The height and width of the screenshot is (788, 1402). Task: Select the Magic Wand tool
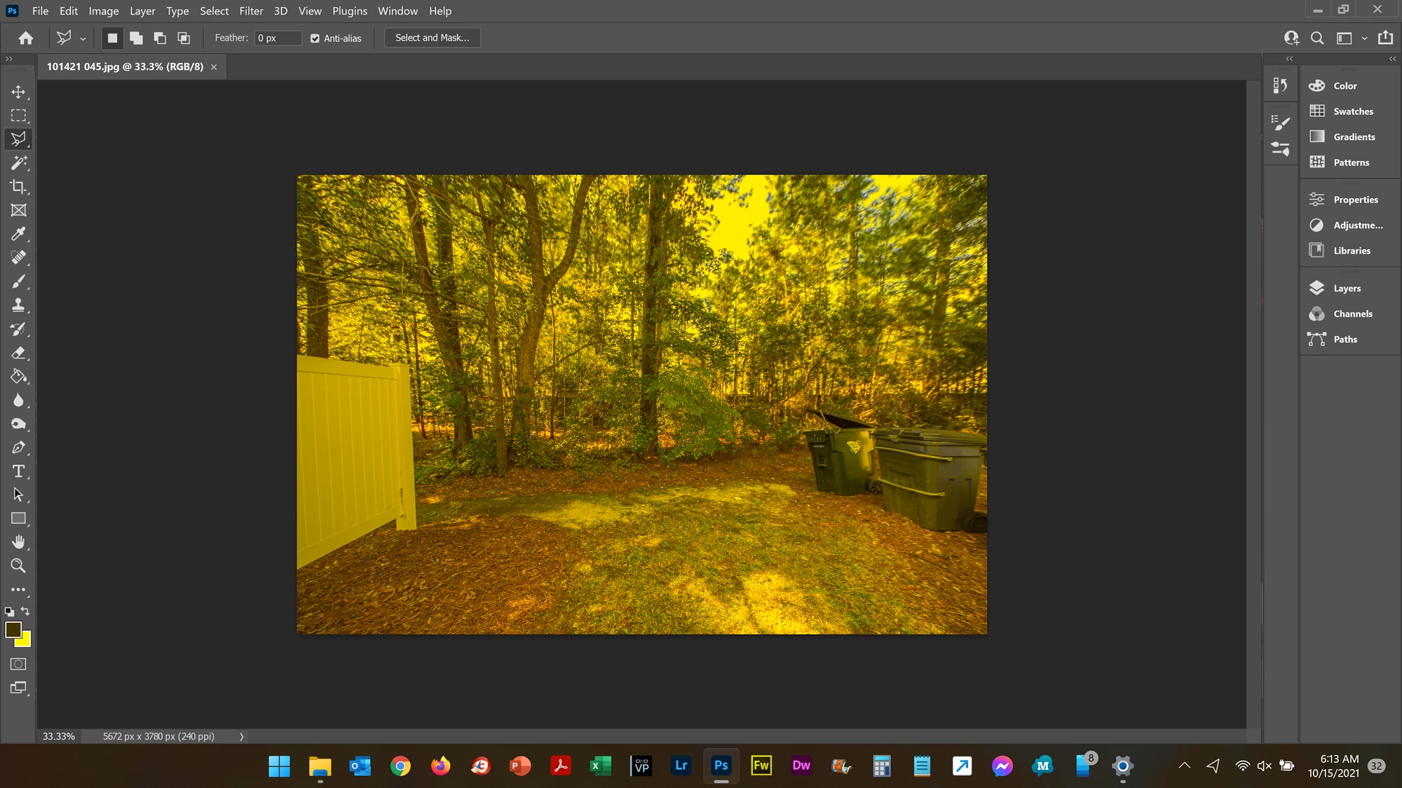[x=18, y=163]
